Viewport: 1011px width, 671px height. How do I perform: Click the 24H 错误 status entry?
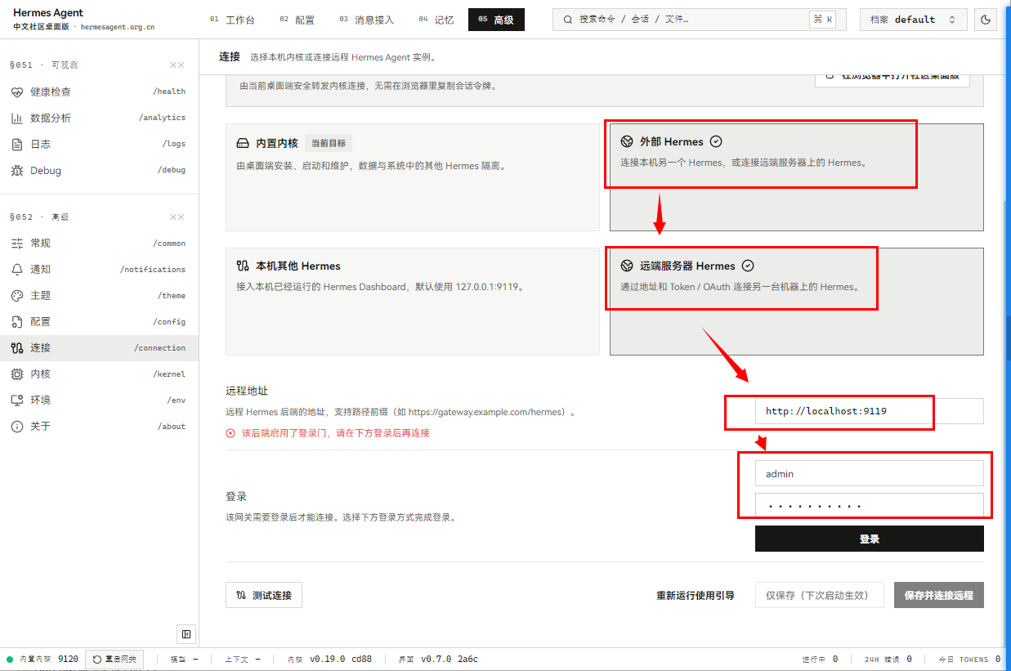[887, 659]
